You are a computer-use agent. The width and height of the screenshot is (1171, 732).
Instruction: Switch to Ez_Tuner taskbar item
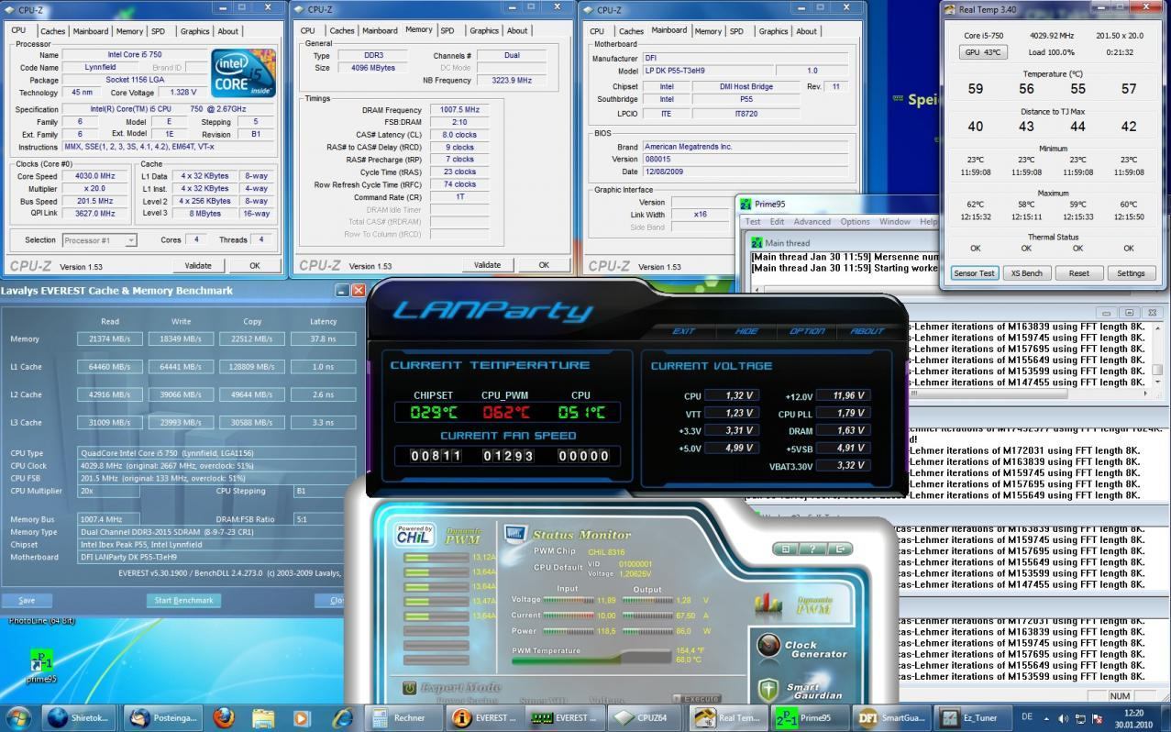(972, 717)
